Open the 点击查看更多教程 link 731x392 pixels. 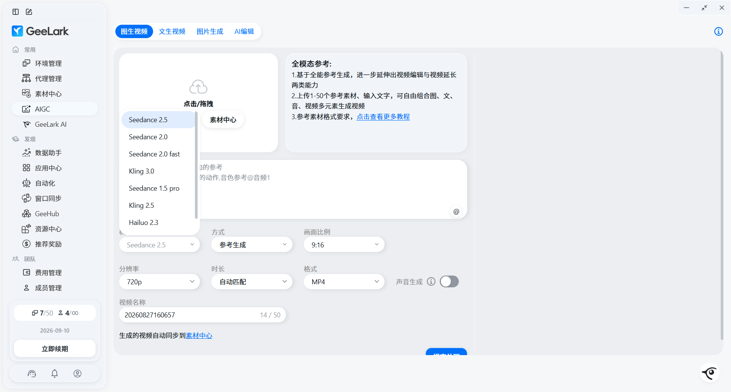point(383,117)
